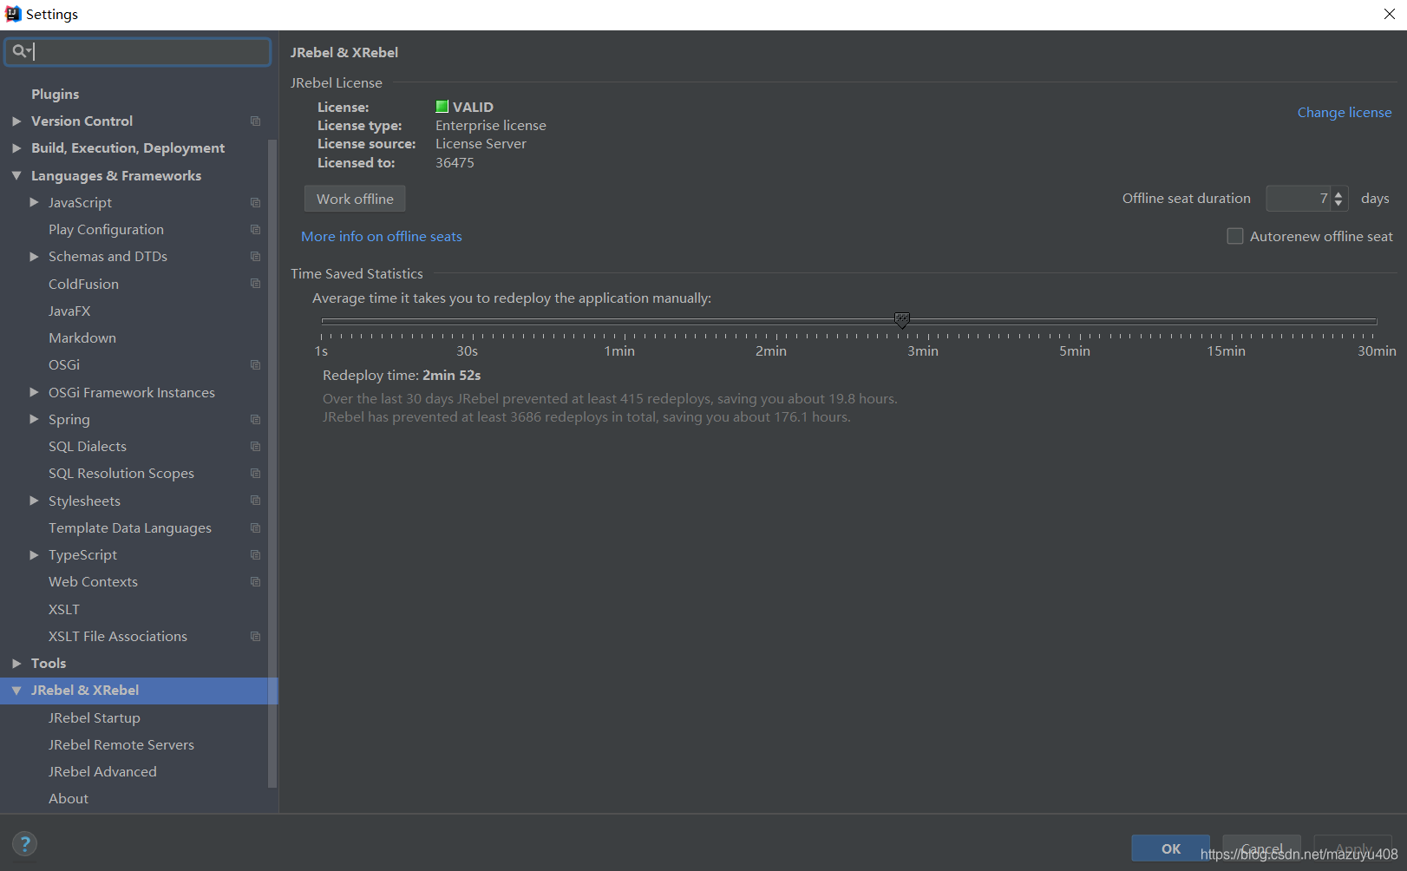1407x871 pixels.
Task: Enable Autorenew offline seat checkbox
Action: pyautogui.click(x=1235, y=236)
